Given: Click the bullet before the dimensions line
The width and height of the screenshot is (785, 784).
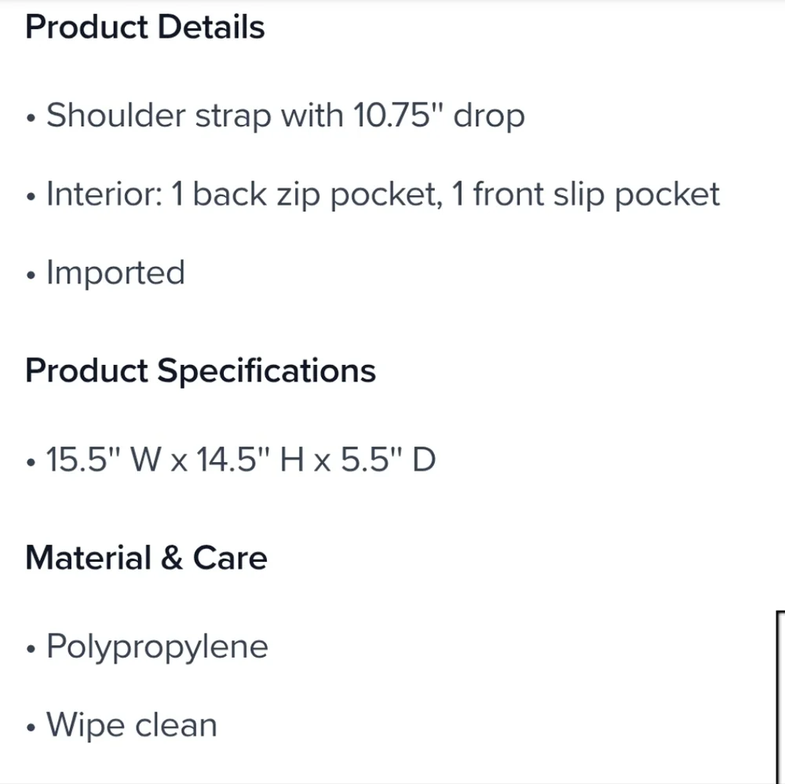Looking at the screenshot, I should (x=31, y=463).
